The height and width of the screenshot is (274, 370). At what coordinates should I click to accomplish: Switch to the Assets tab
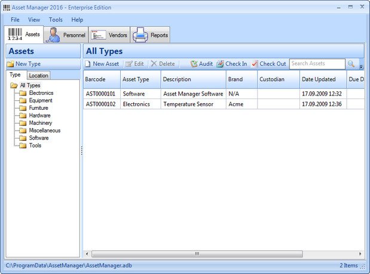(24, 35)
